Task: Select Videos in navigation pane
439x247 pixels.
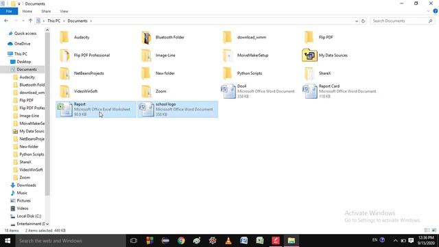Action: pos(23,209)
